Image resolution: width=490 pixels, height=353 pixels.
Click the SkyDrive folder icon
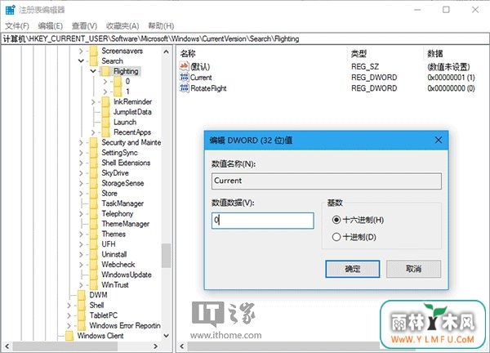click(94, 173)
